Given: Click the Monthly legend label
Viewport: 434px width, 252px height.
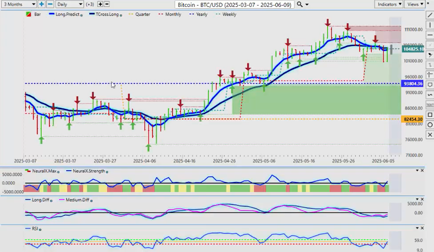Looking at the screenshot, I should pyautogui.click(x=173, y=14).
